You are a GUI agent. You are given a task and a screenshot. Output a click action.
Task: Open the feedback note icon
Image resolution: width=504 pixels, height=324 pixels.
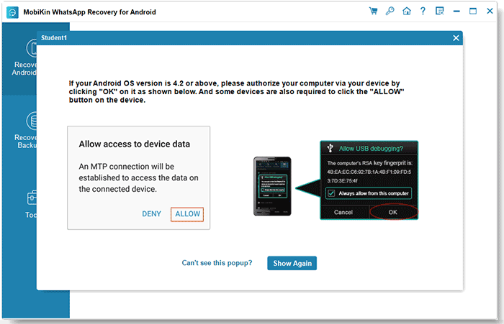pyautogui.click(x=439, y=11)
